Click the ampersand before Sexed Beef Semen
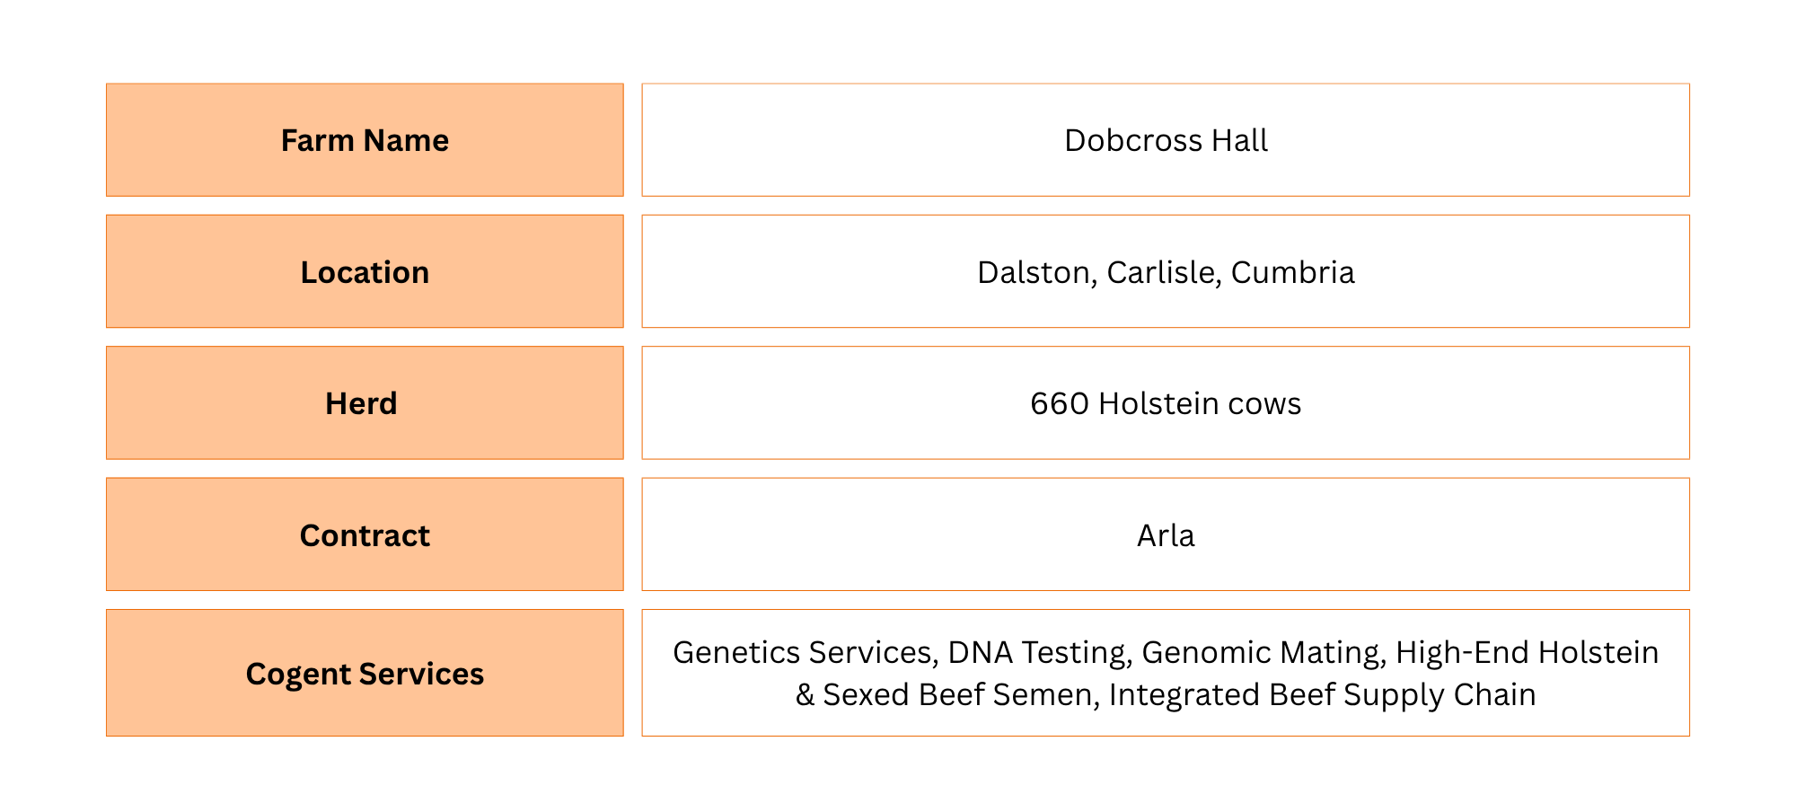Viewport: 1796px width, 812px height. click(805, 695)
